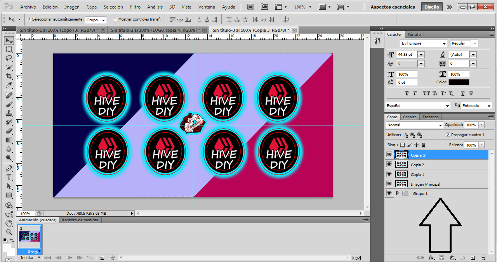Hide the Copia 3 layer
The image size is (497, 262).
pyautogui.click(x=389, y=155)
